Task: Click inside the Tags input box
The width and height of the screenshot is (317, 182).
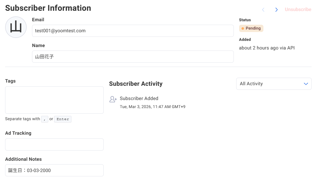Action: (54, 100)
